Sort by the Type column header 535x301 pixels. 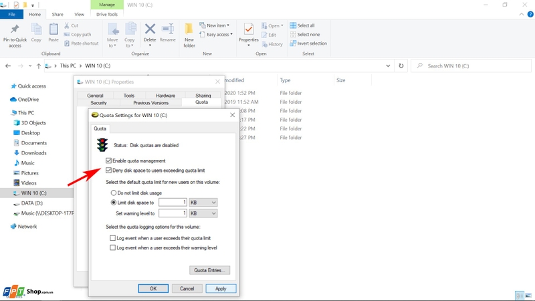click(x=285, y=80)
